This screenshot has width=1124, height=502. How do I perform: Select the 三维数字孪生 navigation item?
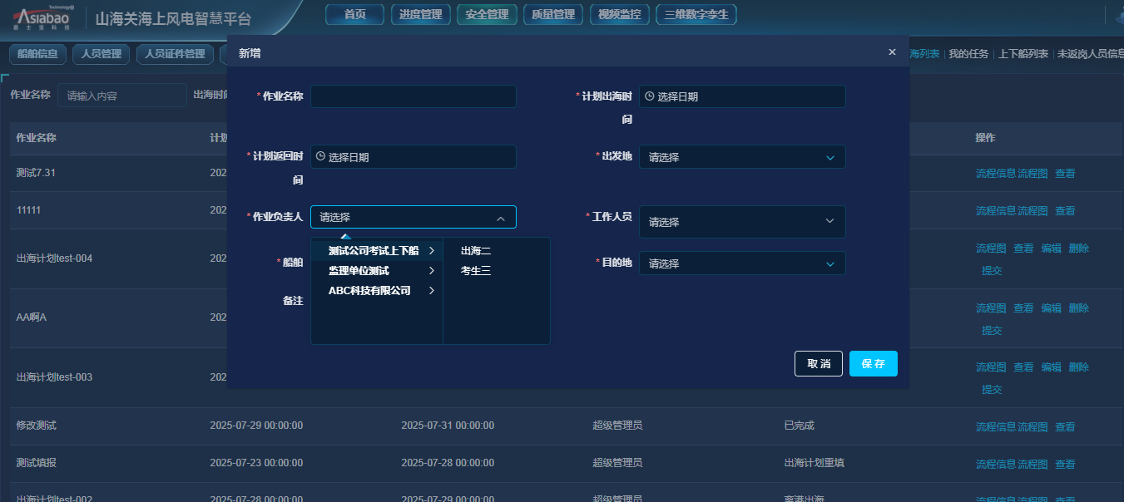696,14
